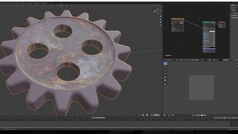
Task: Toggle gizmo visibility icon in 3D viewport footer
Action: (x=143, y=115)
